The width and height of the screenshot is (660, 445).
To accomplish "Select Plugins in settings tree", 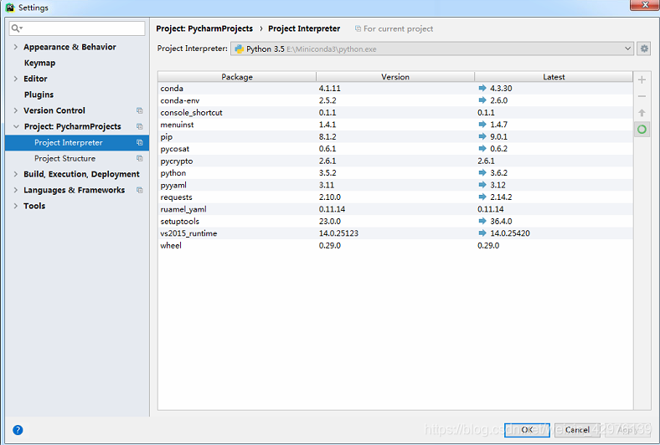I will [39, 95].
